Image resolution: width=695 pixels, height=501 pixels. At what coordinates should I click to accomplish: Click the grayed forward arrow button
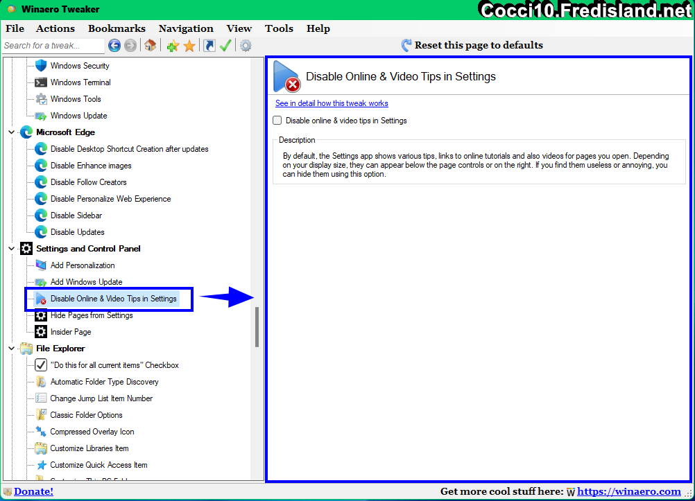130,46
